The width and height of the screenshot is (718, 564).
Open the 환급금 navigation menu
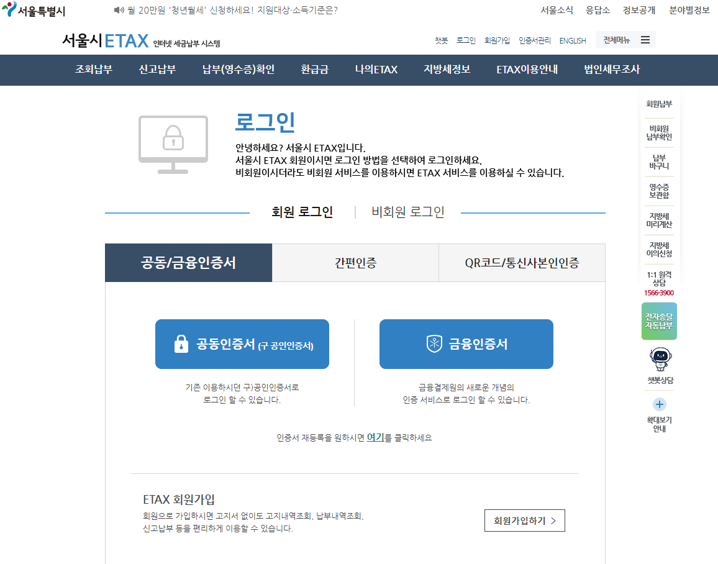click(313, 70)
